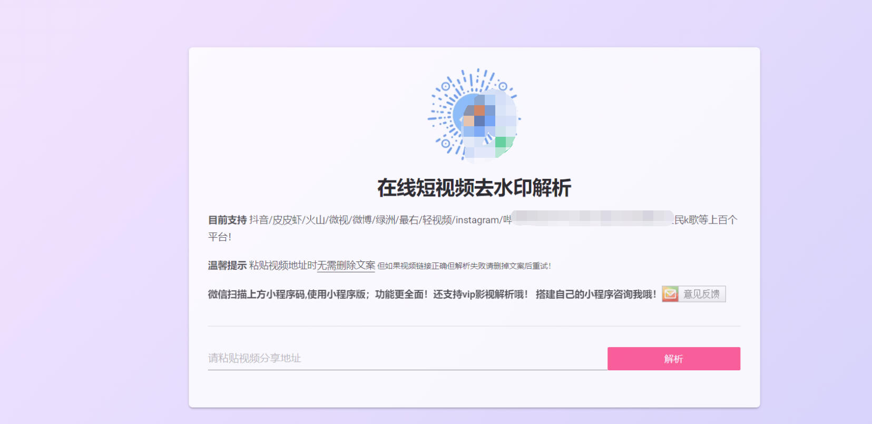The width and height of the screenshot is (872, 424).
Task: Click the platforms list text 抖音/皮皮虾/火山
Action: 288,220
